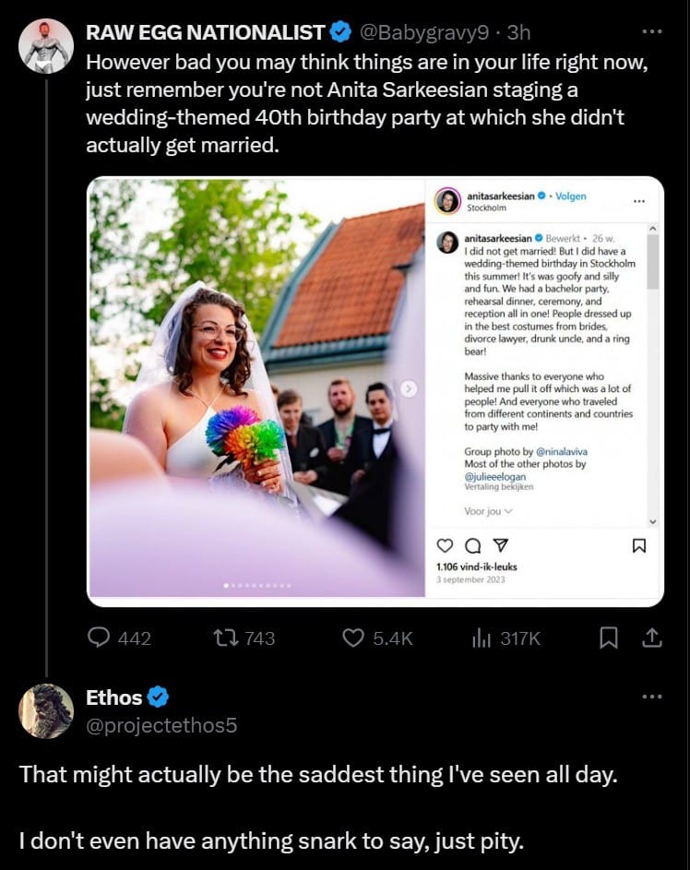Click the Instagram caption scrollbar

[x=653, y=261]
